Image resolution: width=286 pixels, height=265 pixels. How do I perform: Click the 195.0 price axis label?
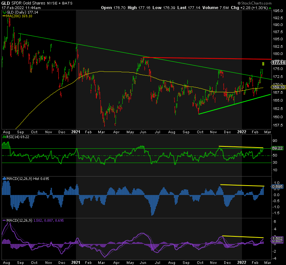pyautogui.click(x=278, y=11)
